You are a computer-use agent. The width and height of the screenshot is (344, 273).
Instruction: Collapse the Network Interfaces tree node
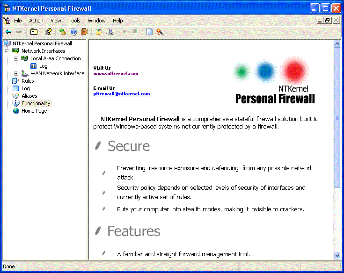(7, 51)
